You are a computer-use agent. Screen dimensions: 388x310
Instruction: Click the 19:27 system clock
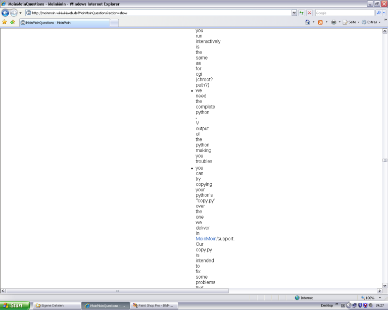click(379, 305)
